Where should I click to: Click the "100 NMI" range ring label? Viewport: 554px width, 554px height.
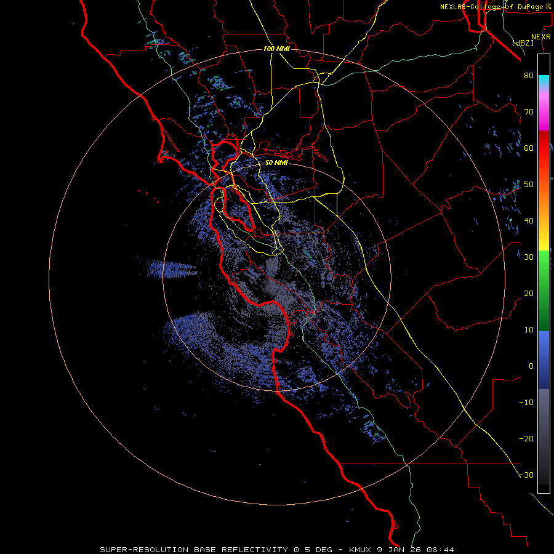276,49
